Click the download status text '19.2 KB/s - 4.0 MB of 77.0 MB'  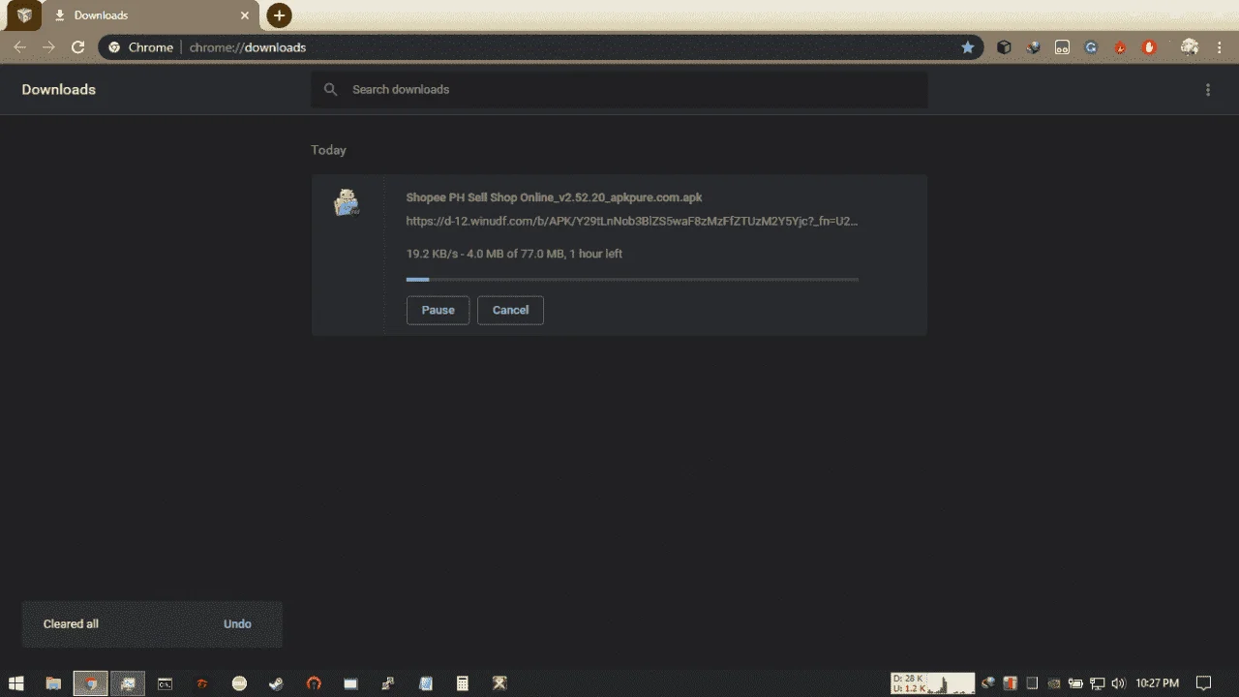pos(514,254)
